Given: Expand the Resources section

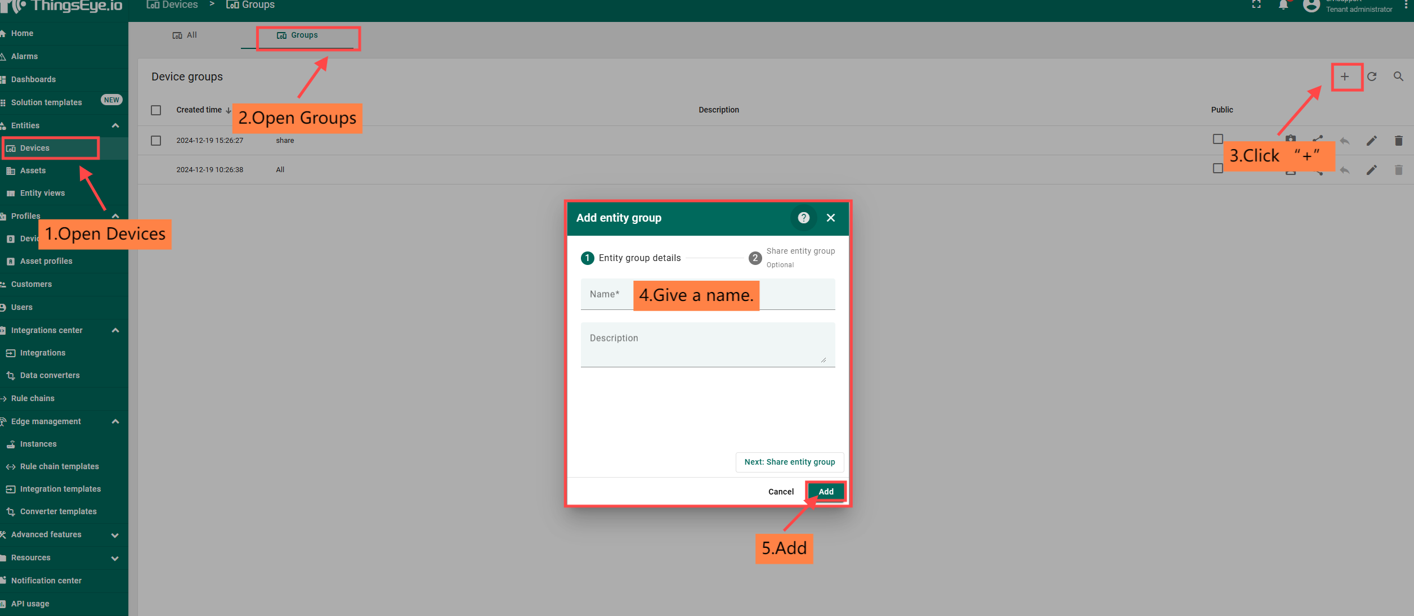Looking at the screenshot, I should [115, 558].
